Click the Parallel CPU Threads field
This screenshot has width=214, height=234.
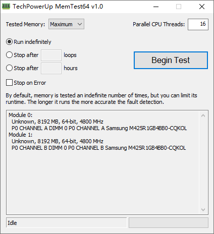(198, 24)
